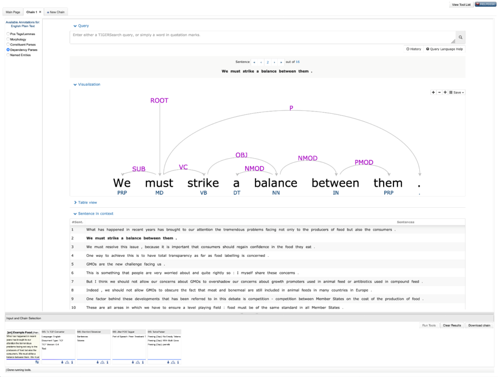Expand the Table view section
The width and height of the screenshot is (498, 377).
[87, 202]
